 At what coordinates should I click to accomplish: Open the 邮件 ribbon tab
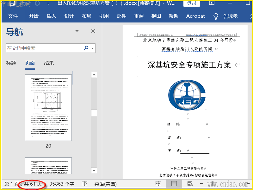click(x=121, y=16)
